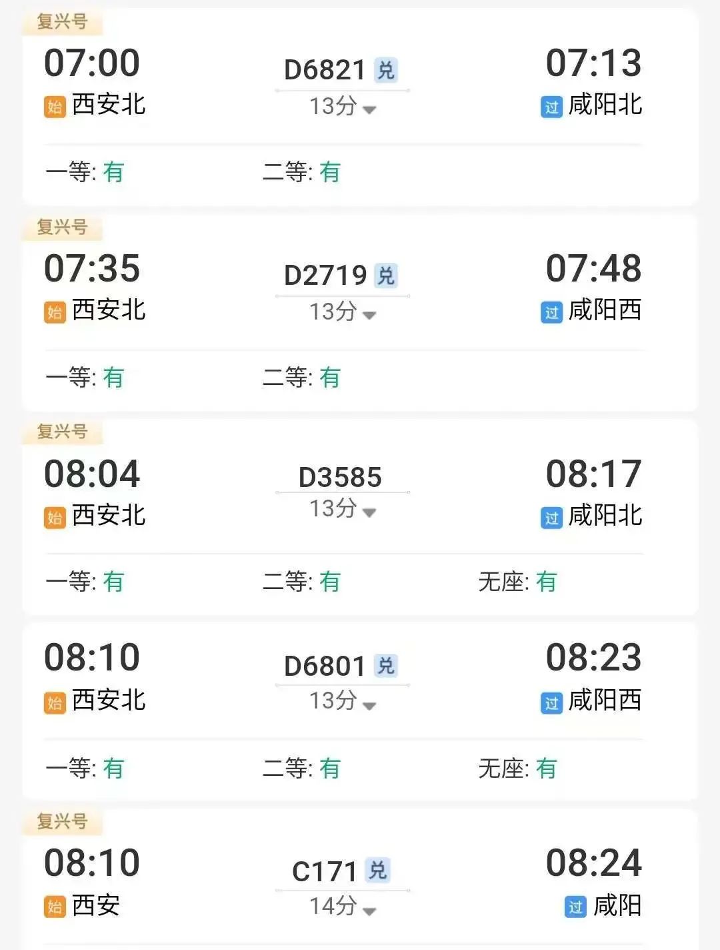
Task: Click the 兑 icon beside train D6801
Action: coord(386,666)
